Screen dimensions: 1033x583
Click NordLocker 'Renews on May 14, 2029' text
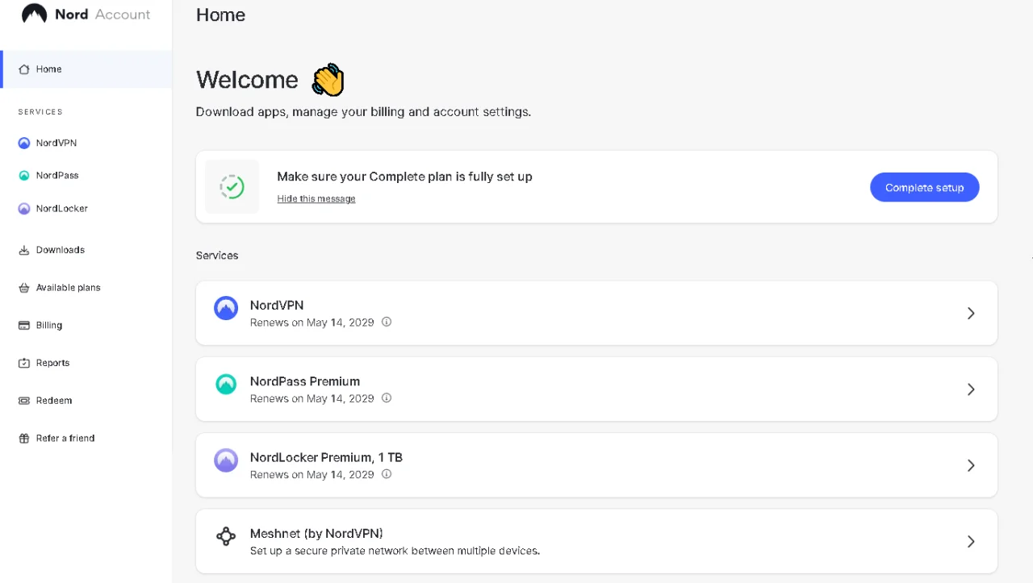tap(312, 475)
